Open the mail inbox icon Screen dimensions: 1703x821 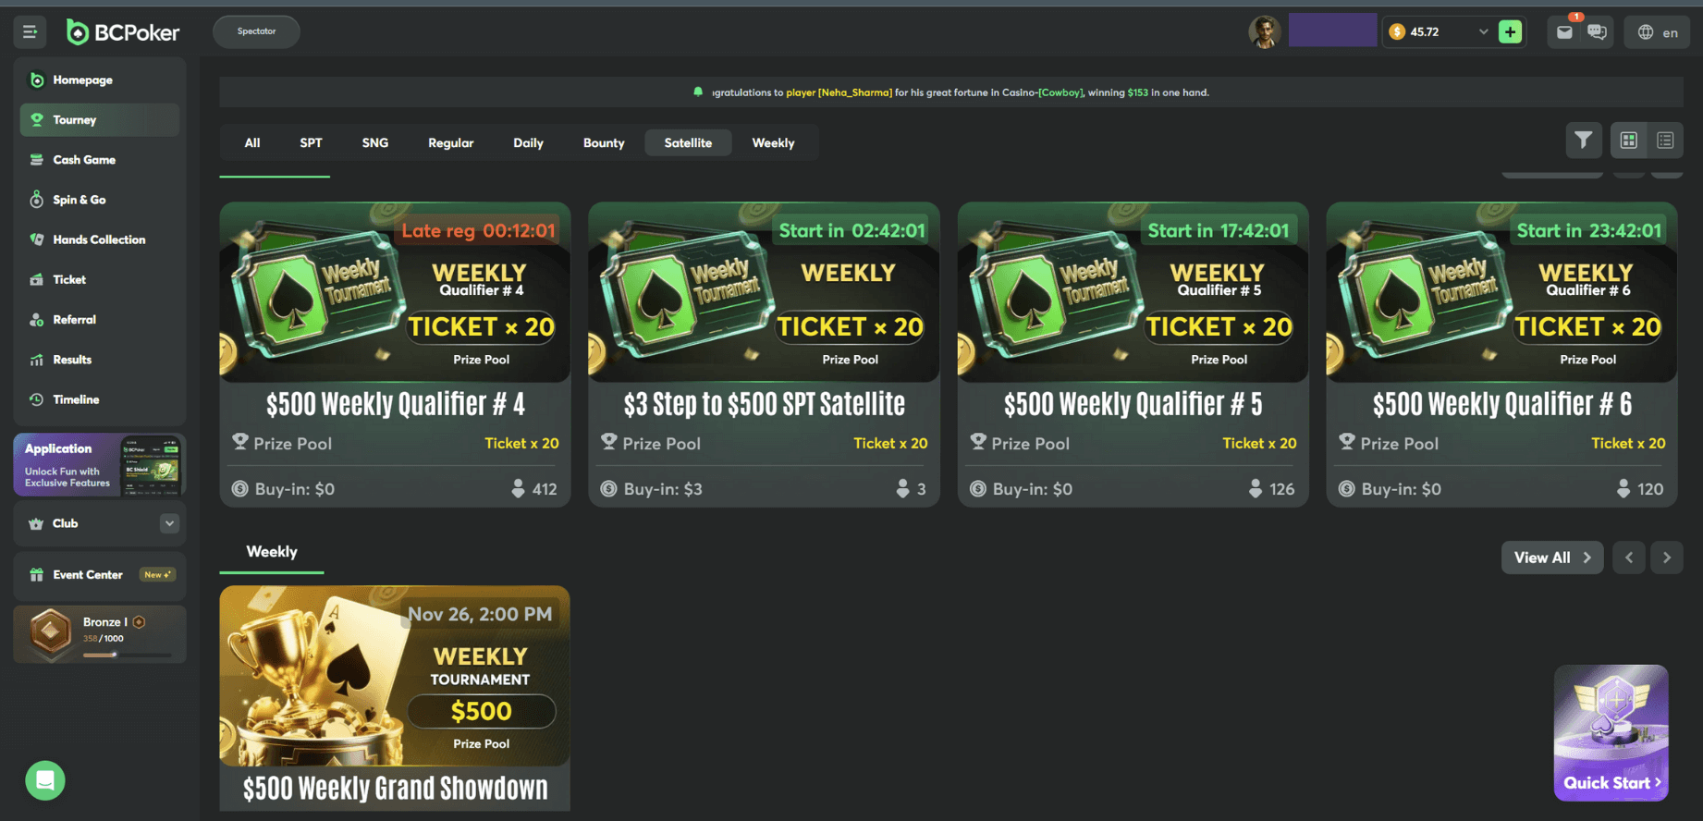click(1564, 32)
